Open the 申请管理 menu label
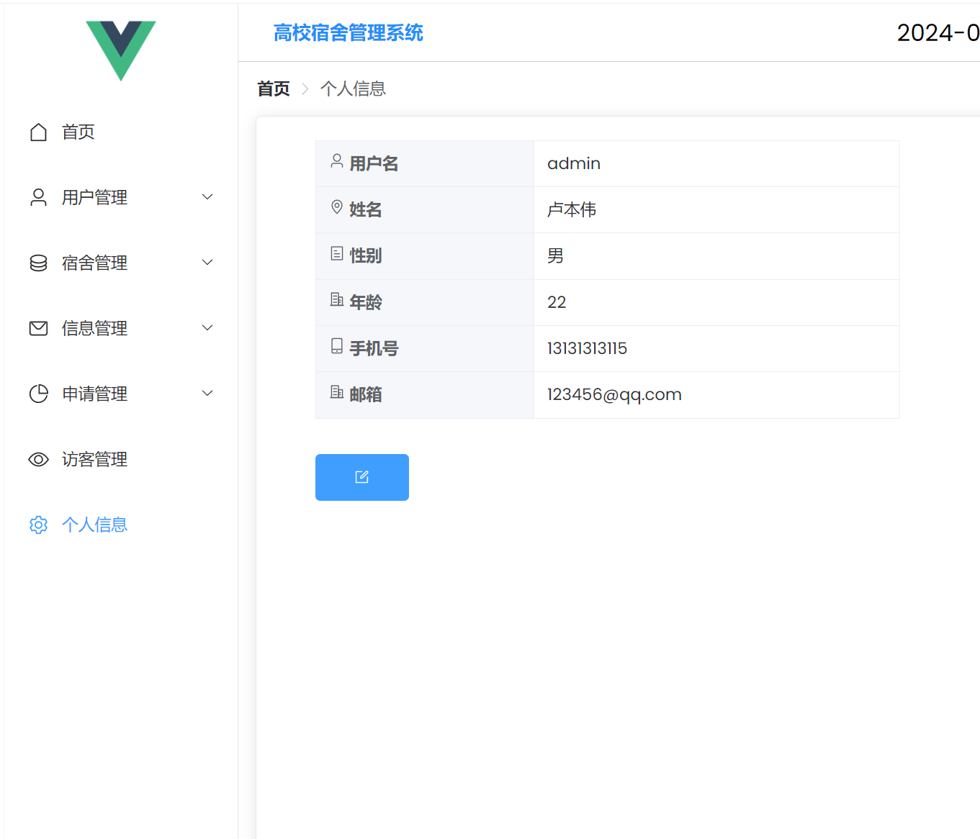This screenshot has width=980, height=839. tap(94, 394)
